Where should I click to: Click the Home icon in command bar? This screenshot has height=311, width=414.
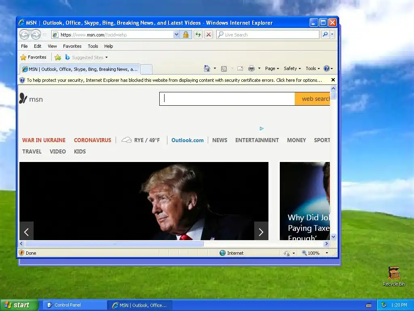coord(207,68)
